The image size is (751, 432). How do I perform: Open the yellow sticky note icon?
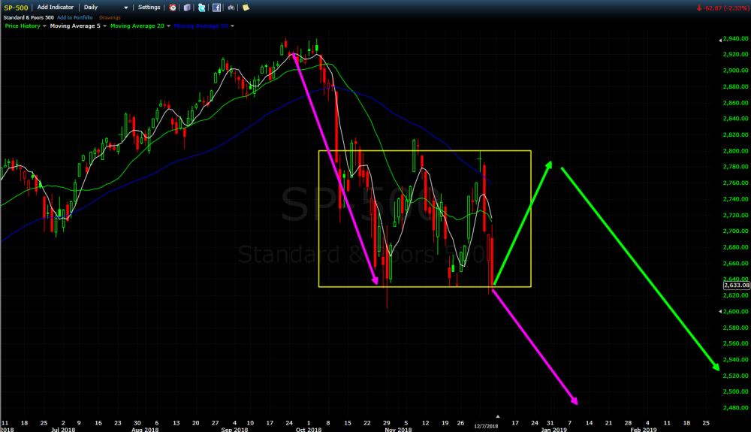(x=246, y=7)
